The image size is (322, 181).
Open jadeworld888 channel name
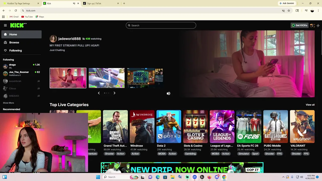pos(69,39)
